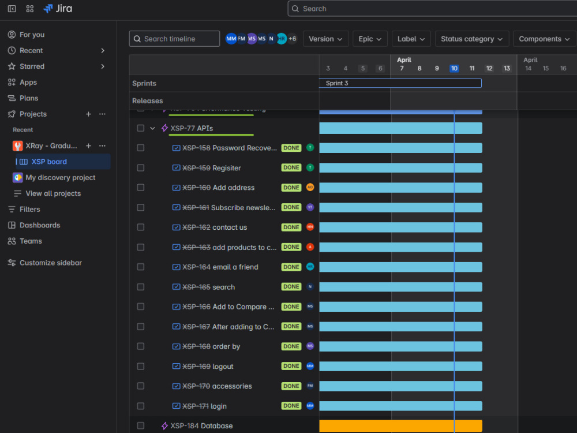577x433 pixels.
Task: Open the +6 more assignees avatar
Action: point(292,39)
